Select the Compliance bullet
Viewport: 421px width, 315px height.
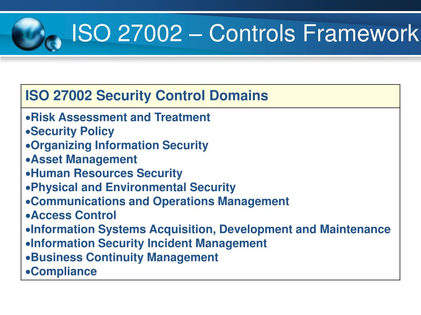coord(61,272)
